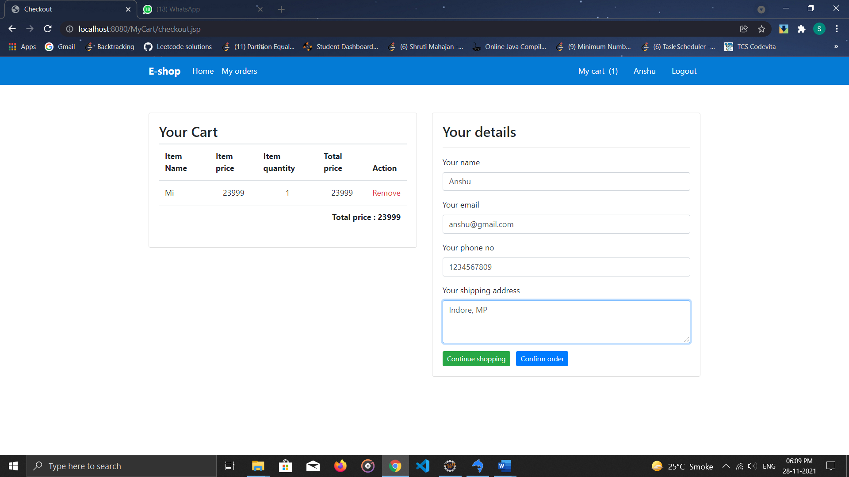849x477 pixels.
Task: Open My cart (1) link
Action: (x=598, y=71)
